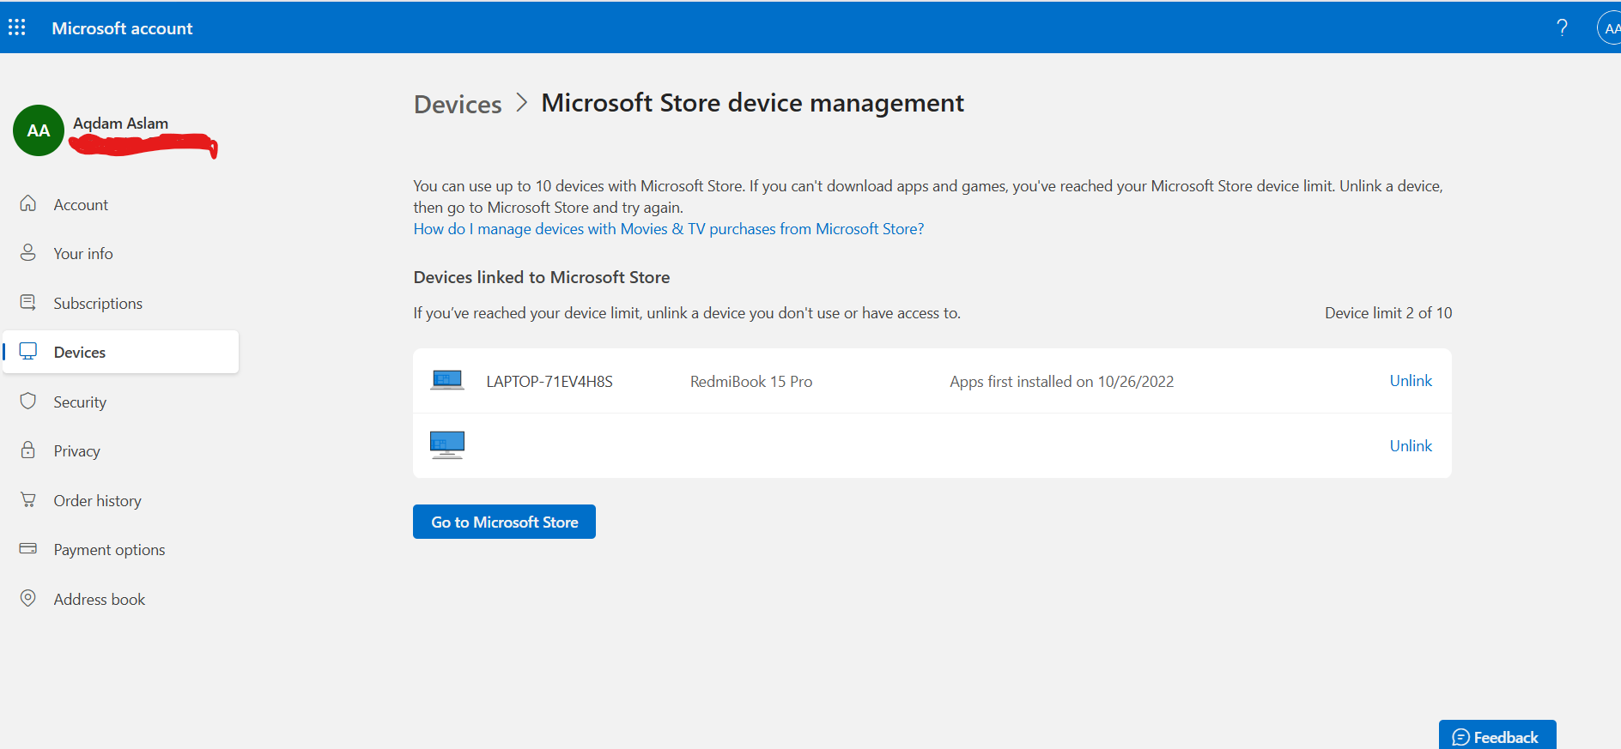Viewport: 1621px width, 749px height.
Task: Click the help question mark icon
Action: [1562, 27]
